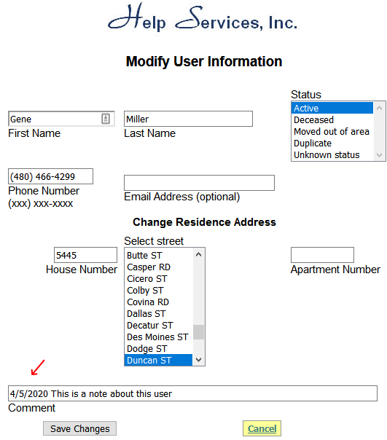The height and width of the screenshot is (440, 387).
Task: Click the autofill contact icon in First Name field
Action: point(106,119)
